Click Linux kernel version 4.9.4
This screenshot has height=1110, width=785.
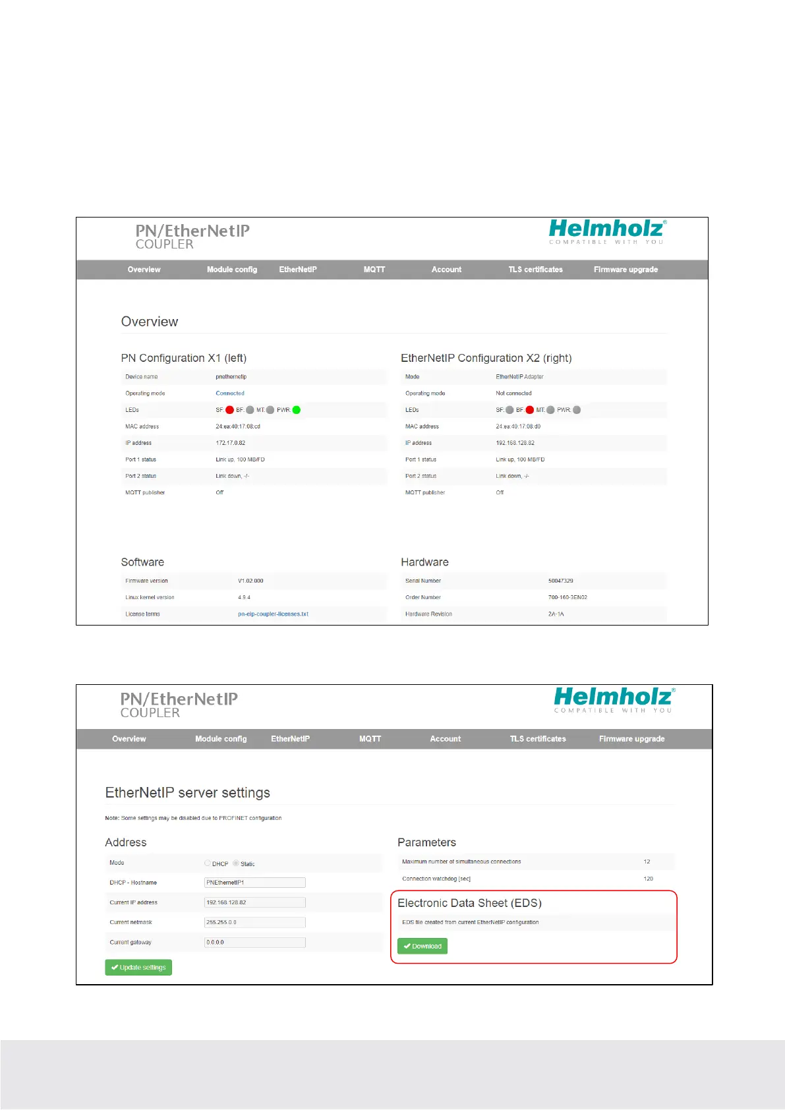[x=244, y=598]
